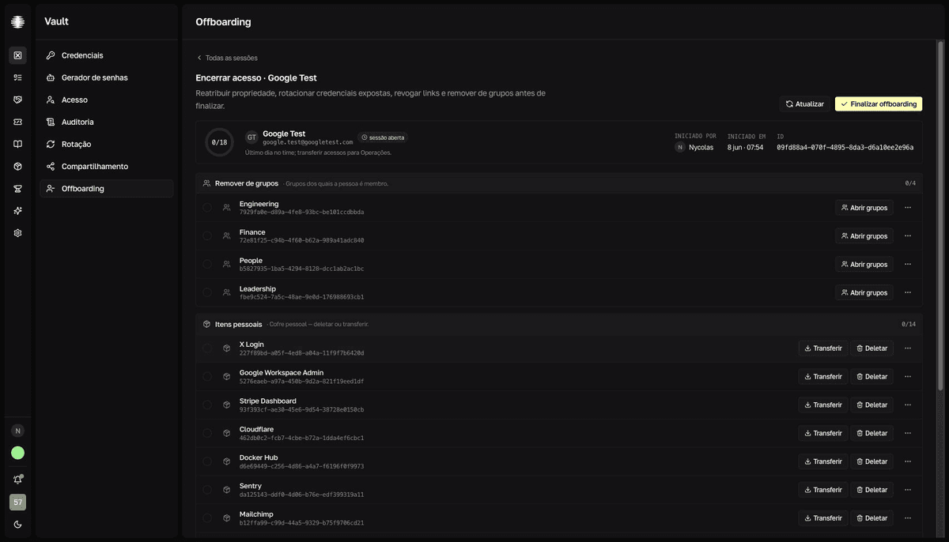The width and height of the screenshot is (949, 542).
Task: Open the anvil icon in the left rail
Action: pyautogui.click(x=17, y=188)
